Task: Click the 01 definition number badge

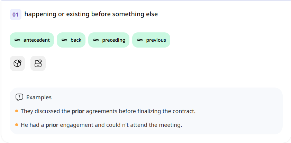Action: pyautogui.click(x=16, y=14)
